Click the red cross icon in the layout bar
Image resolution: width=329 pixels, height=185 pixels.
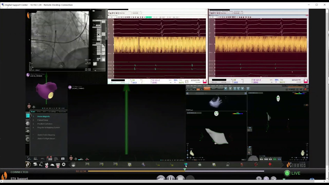tap(270, 164)
